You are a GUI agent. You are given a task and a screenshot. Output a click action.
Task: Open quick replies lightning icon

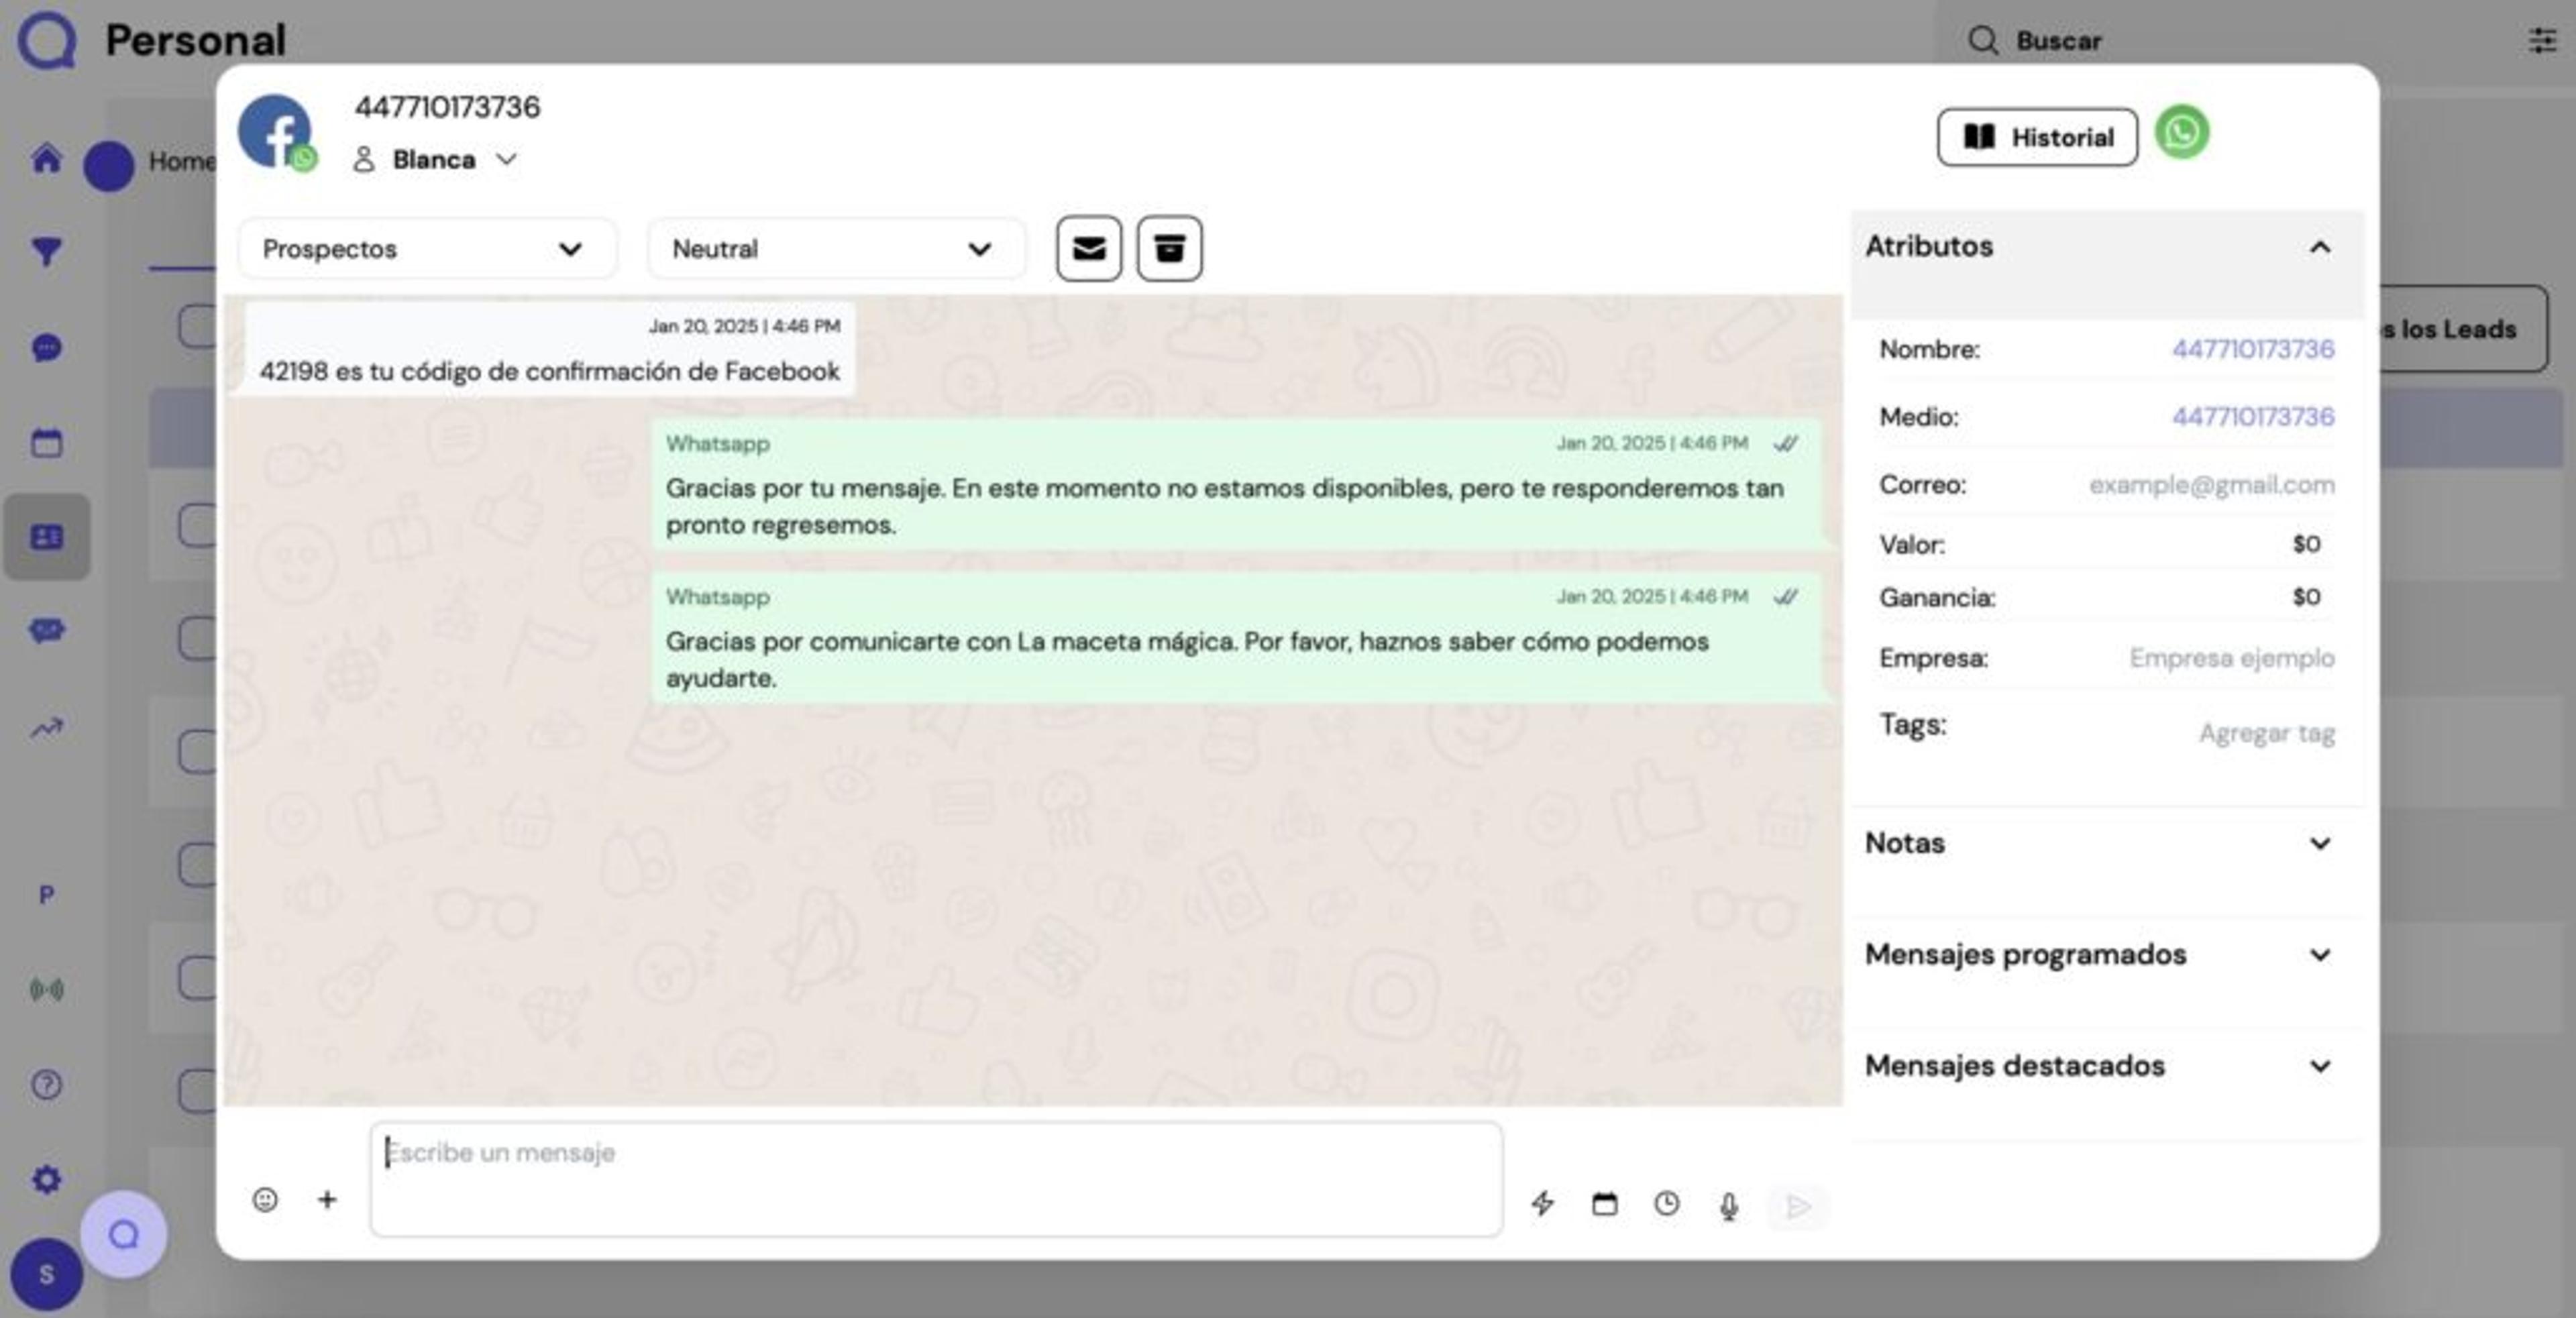tap(1542, 1203)
